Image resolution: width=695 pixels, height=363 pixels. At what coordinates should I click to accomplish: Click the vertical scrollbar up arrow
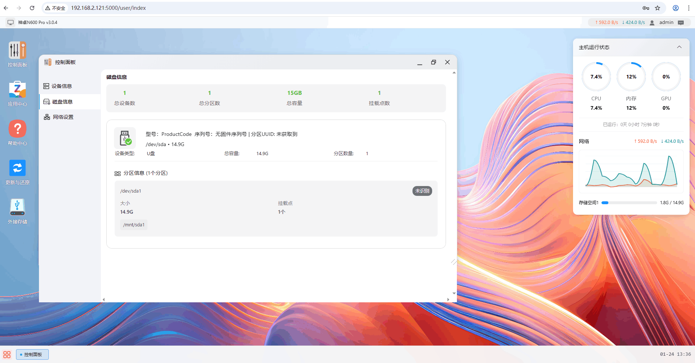[x=454, y=73]
